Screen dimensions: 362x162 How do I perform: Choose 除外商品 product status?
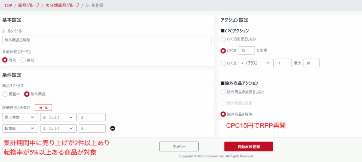(27, 94)
